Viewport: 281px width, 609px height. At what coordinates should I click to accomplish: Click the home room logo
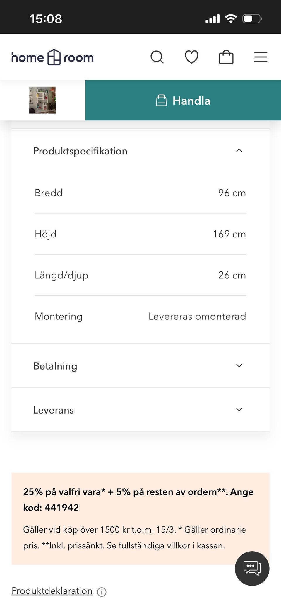(x=53, y=57)
